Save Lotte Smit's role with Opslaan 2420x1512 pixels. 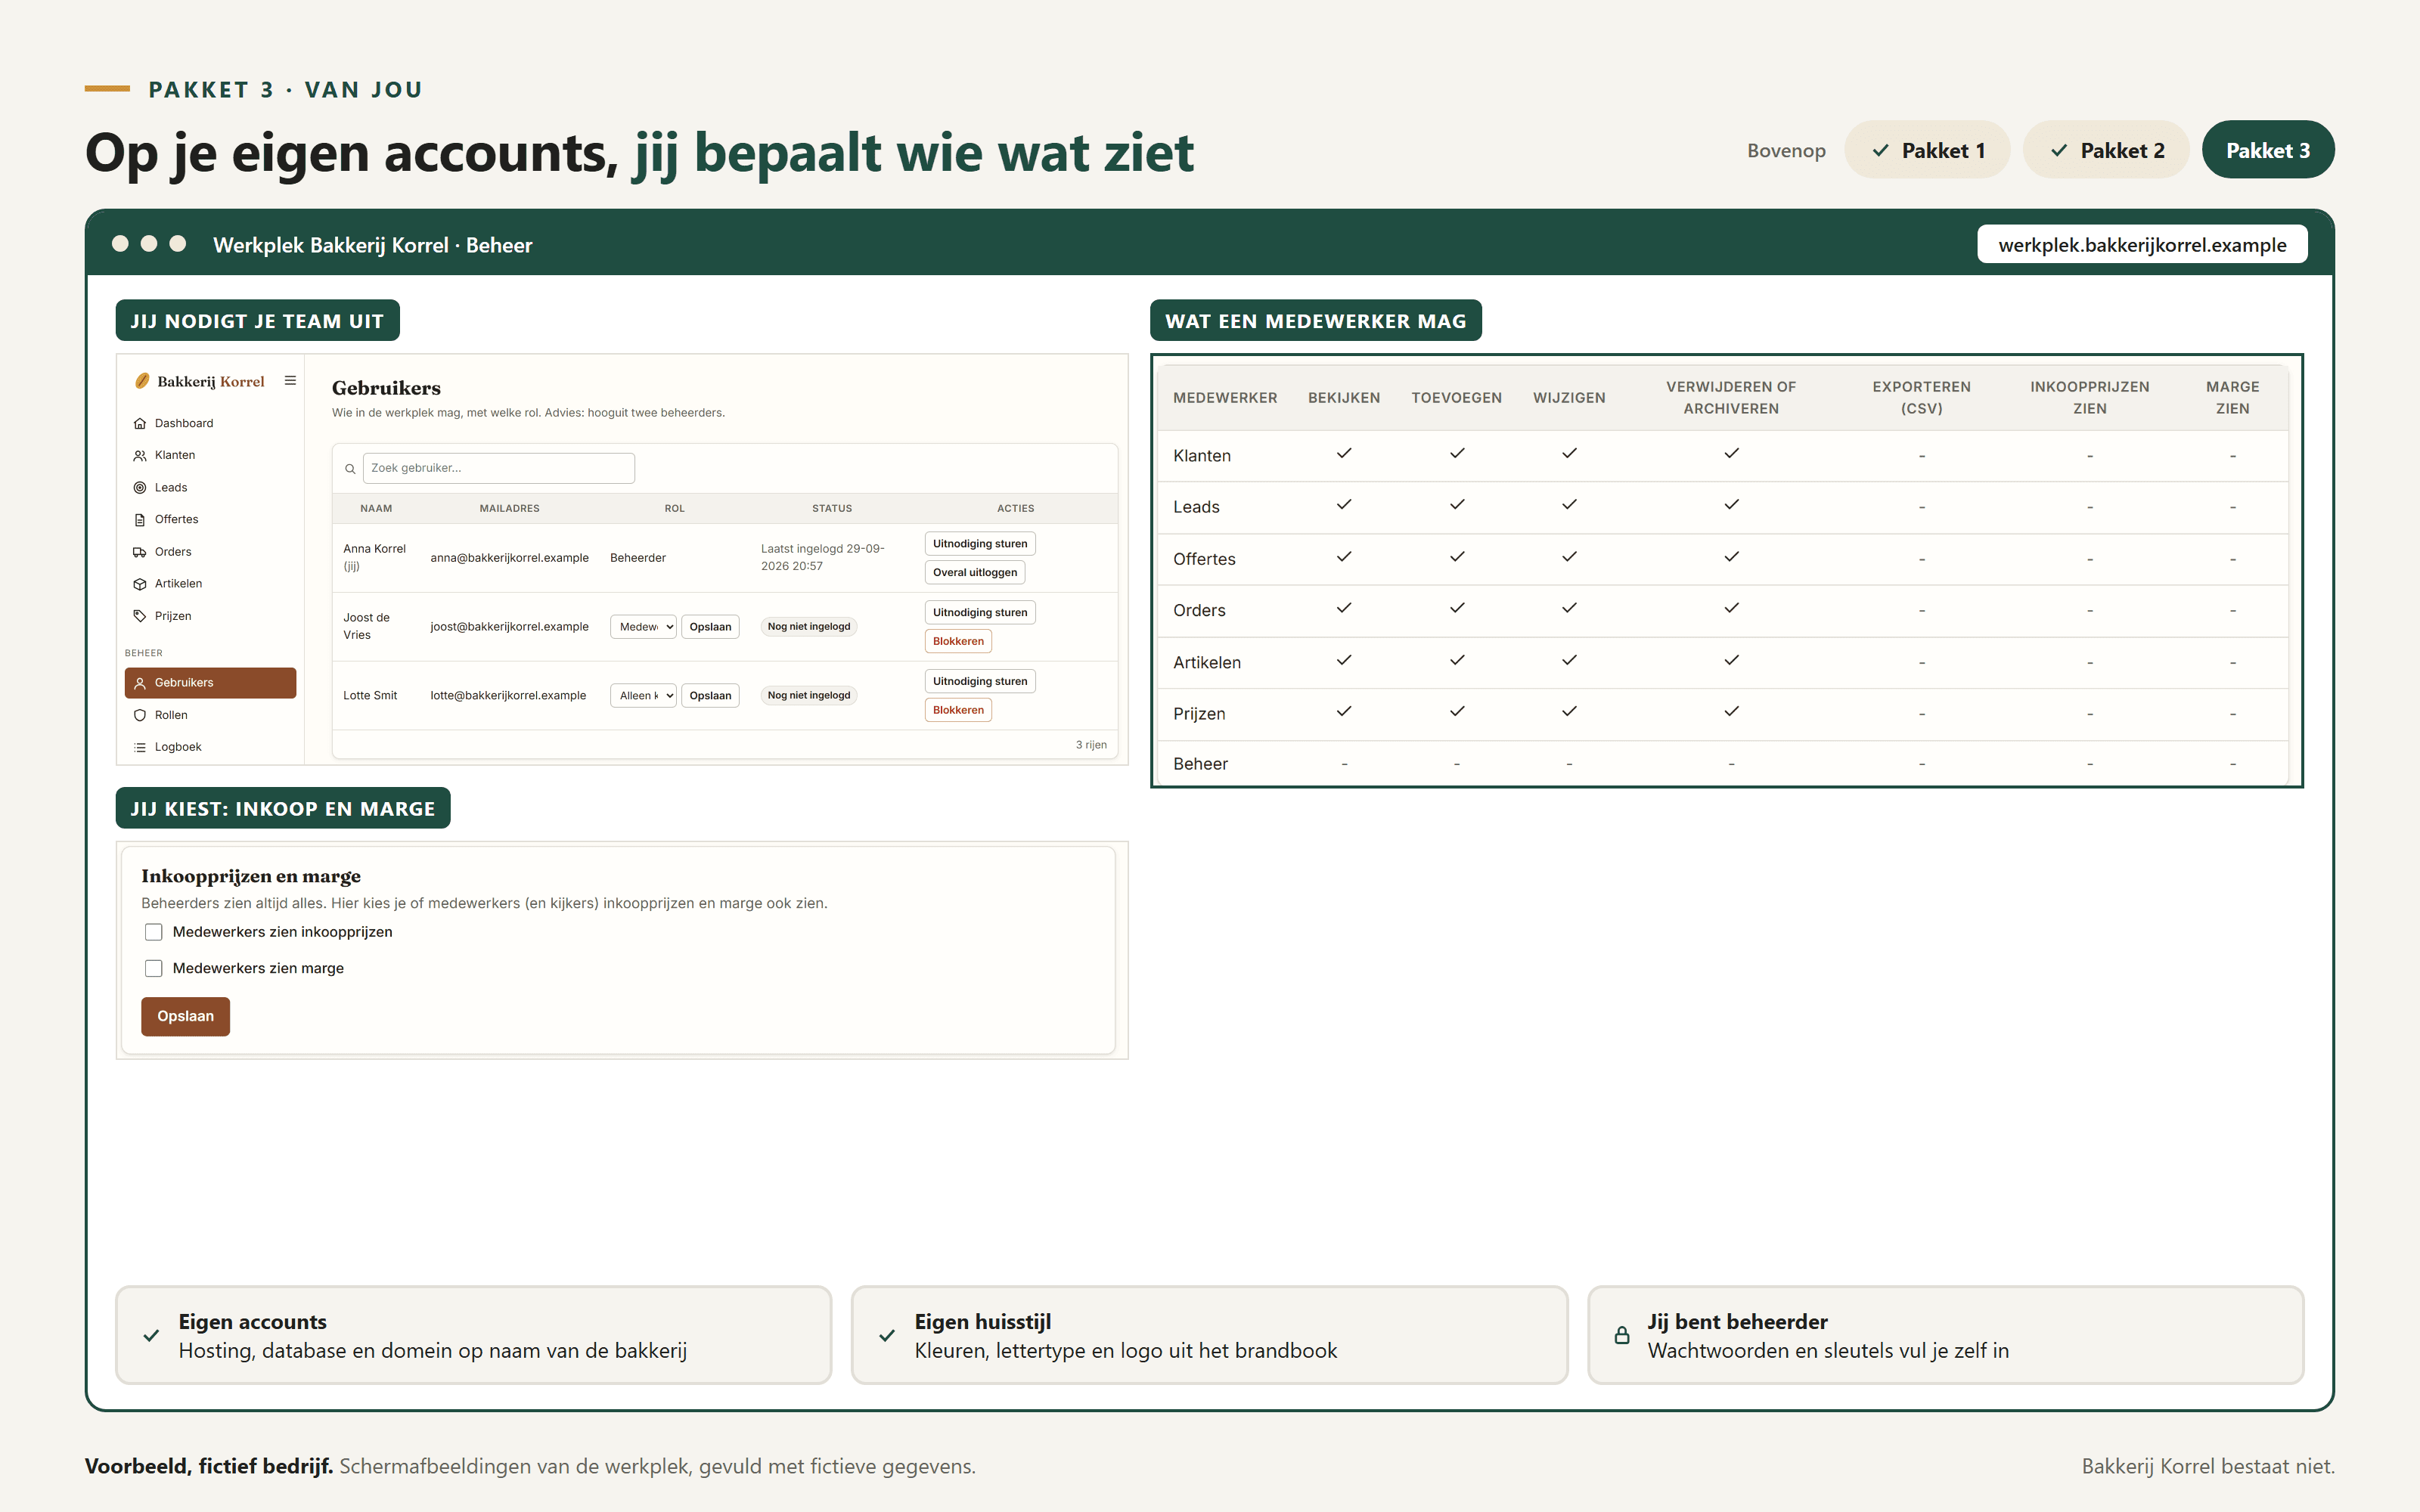point(710,695)
